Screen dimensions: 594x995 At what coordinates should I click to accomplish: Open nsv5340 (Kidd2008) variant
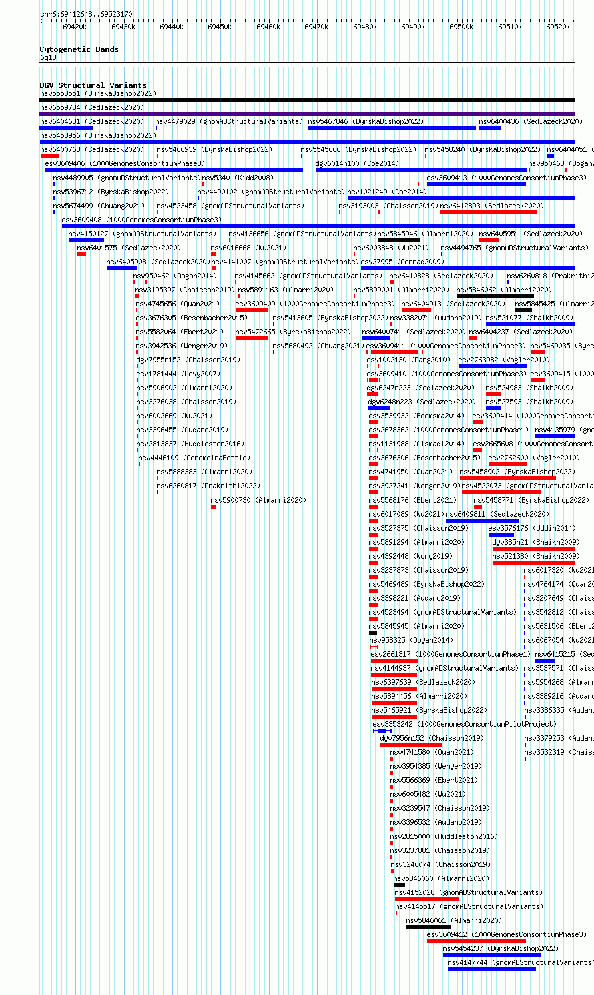coord(238,178)
